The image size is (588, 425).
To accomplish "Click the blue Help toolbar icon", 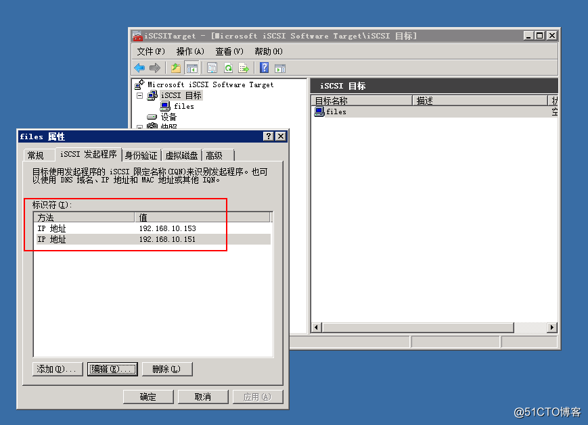I will coord(264,68).
